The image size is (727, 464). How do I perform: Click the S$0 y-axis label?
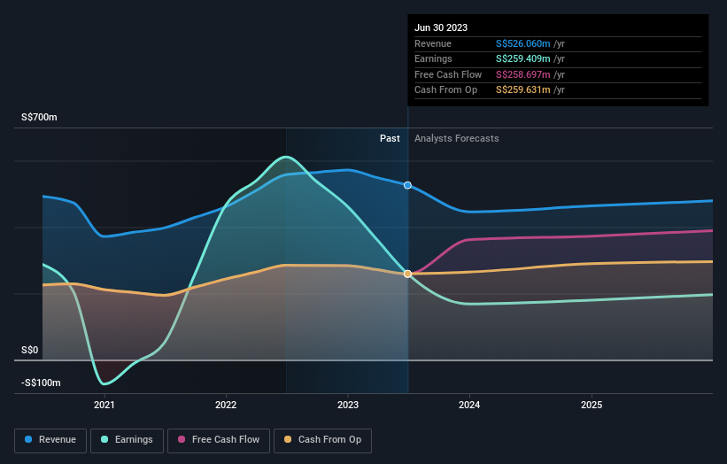click(29, 350)
